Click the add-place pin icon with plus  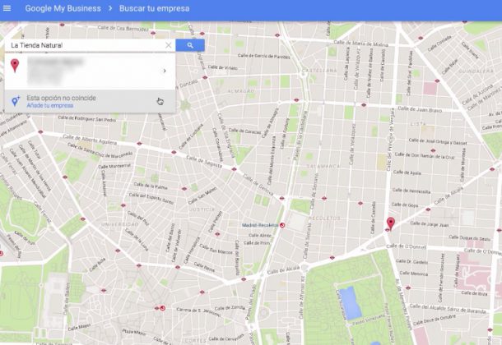(16, 101)
